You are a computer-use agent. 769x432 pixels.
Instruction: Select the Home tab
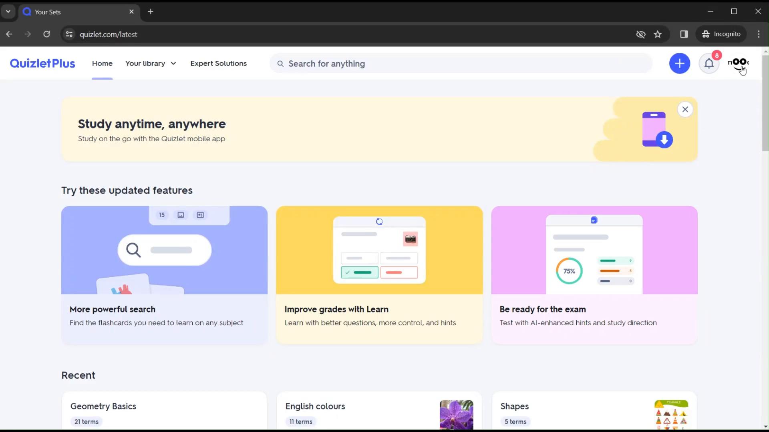(x=102, y=63)
